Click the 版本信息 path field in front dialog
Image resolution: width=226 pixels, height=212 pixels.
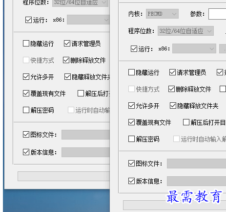[196, 181]
